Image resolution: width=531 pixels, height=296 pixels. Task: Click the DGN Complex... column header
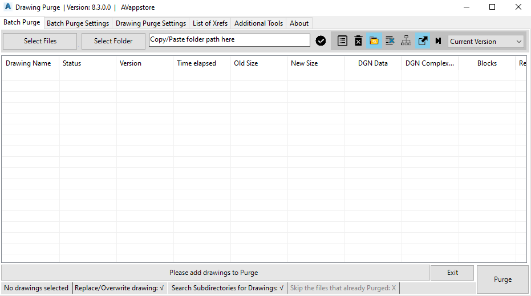[x=429, y=63]
